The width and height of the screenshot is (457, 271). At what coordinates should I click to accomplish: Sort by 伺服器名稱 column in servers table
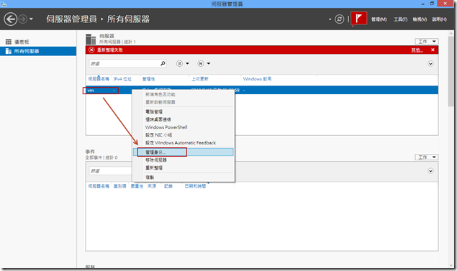click(x=99, y=79)
